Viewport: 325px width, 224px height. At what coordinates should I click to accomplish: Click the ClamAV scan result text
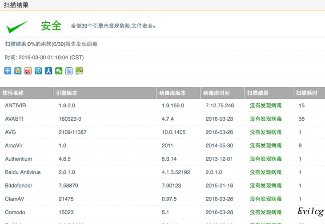(x=265, y=199)
